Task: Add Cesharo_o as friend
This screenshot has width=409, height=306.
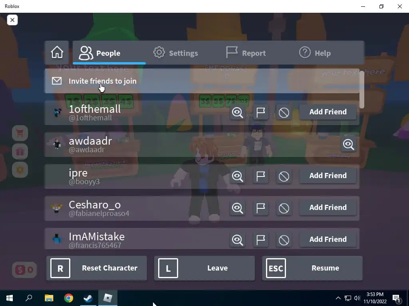Action: (328, 208)
